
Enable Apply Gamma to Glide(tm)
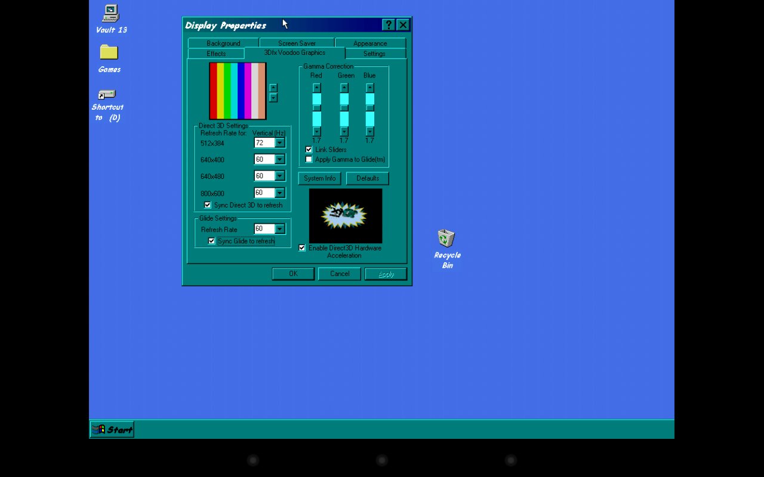point(309,159)
